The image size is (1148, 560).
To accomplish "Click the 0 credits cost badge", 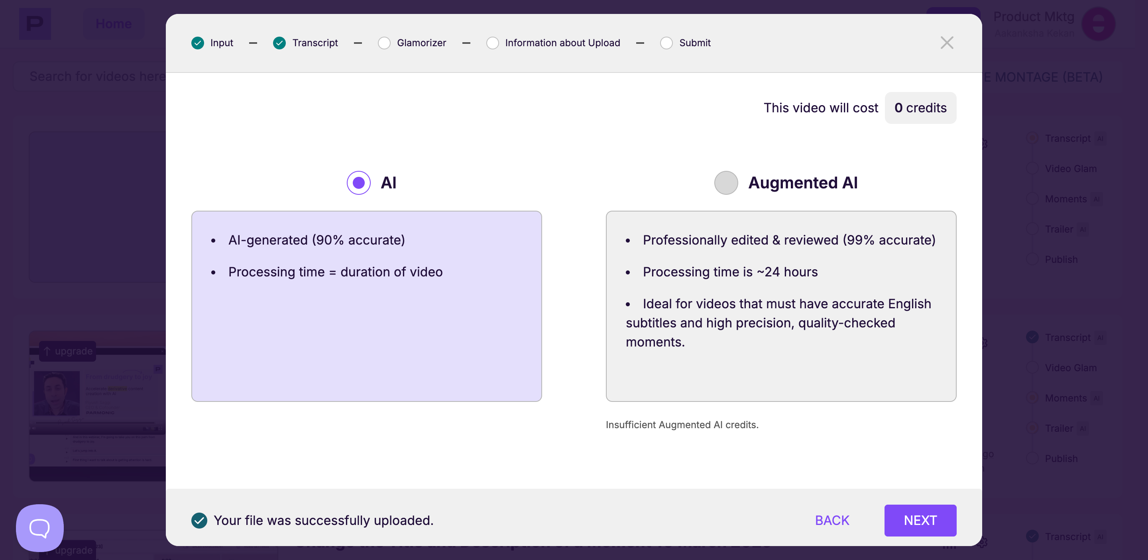I will 920,108.
